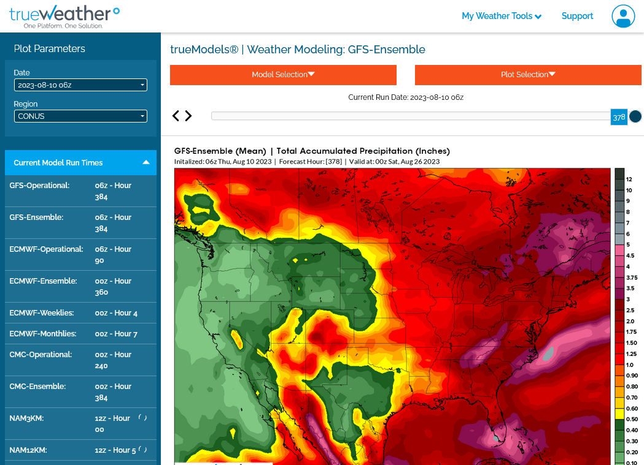Click the GFS-Ensemble (Mean) map title
644x465 pixels.
[x=312, y=151]
